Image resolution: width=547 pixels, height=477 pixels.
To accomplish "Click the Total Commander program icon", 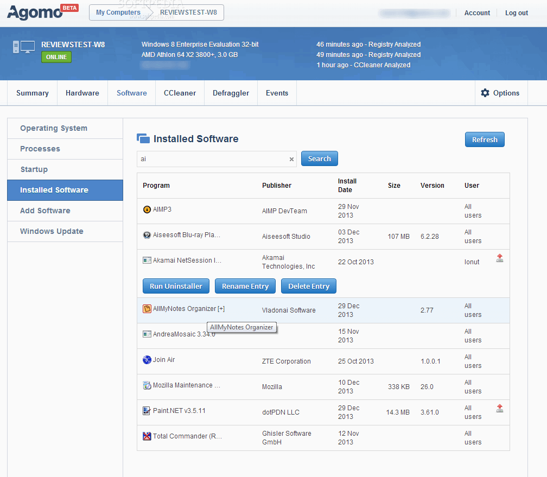I will (147, 436).
